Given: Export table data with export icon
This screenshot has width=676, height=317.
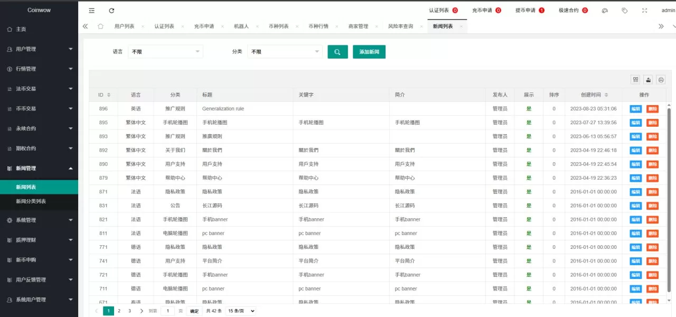Looking at the screenshot, I should [x=648, y=79].
